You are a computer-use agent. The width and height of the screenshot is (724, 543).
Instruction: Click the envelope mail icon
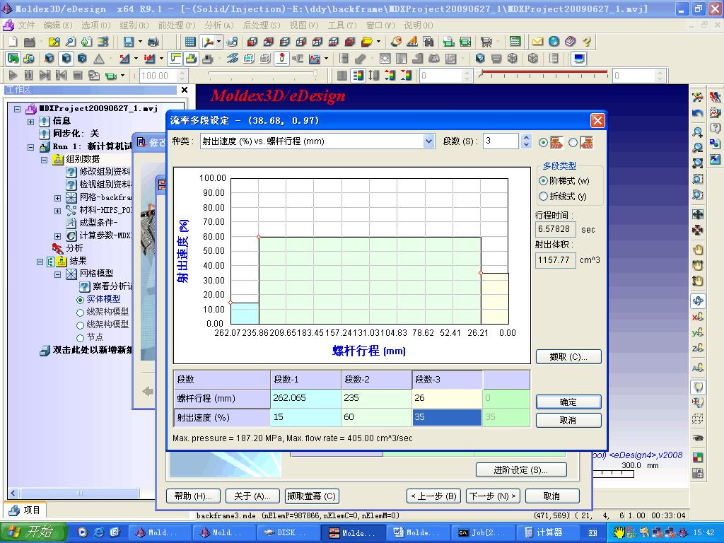pyautogui.click(x=537, y=42)
